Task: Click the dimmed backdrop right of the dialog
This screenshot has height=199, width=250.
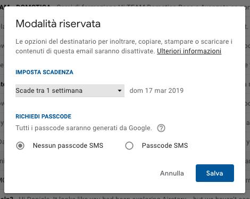Action: [248, 100]
